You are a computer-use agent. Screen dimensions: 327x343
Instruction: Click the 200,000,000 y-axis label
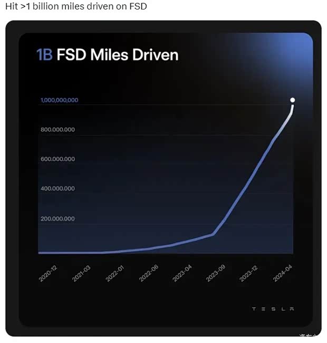57,218
